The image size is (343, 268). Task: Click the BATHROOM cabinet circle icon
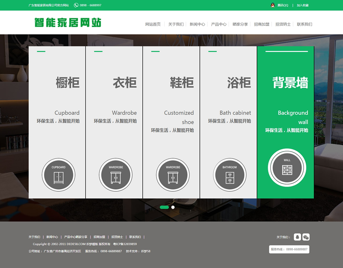[229, 175]
